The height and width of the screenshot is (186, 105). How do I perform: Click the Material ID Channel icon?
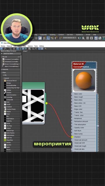[x=29, y=49]
